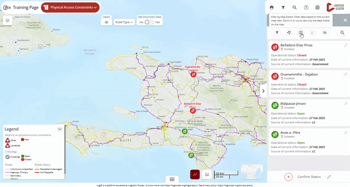
Task: Open the Malpasse-Jimani list card
Action: pyautogui.click(x=309, y=113)
